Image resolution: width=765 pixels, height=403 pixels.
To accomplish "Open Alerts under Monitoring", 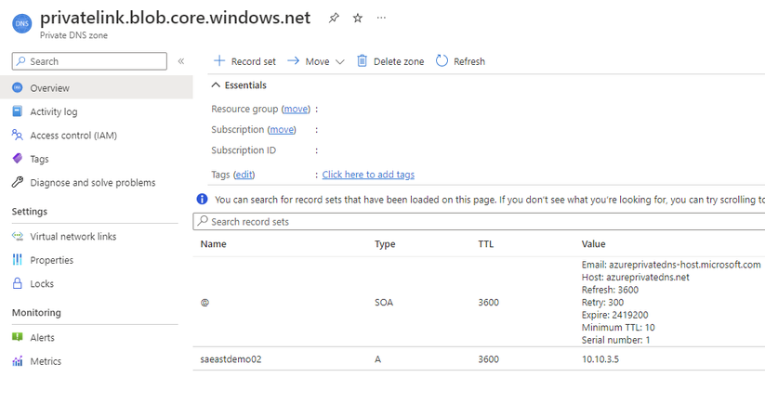I will (43, 337).
